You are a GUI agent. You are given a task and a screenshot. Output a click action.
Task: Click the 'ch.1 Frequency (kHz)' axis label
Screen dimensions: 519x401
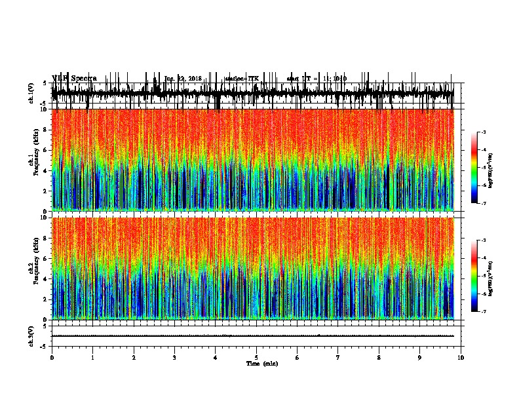tap(34, 153)
